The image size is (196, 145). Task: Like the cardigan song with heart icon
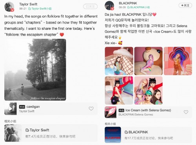point(91,109)
